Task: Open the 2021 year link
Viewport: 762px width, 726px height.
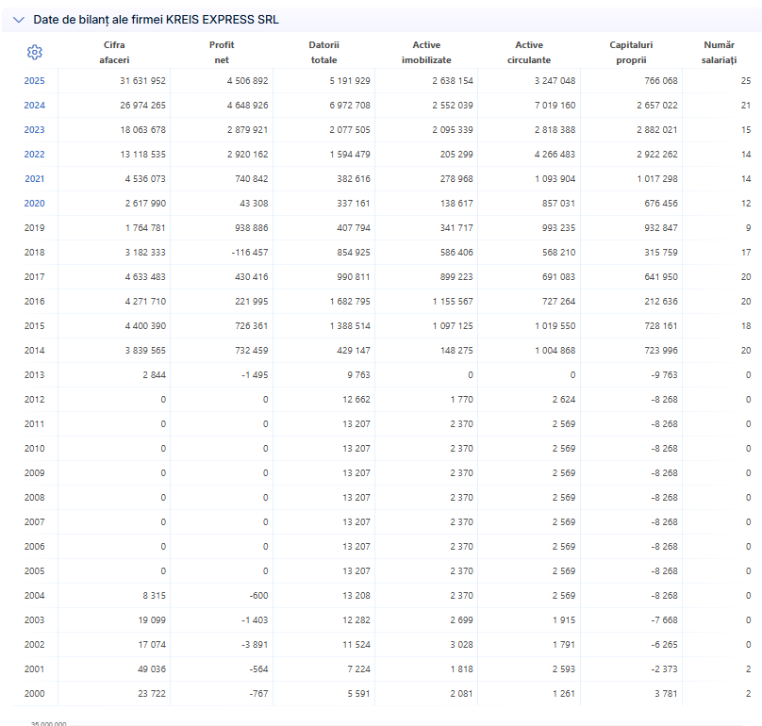Action: (35, 179)
